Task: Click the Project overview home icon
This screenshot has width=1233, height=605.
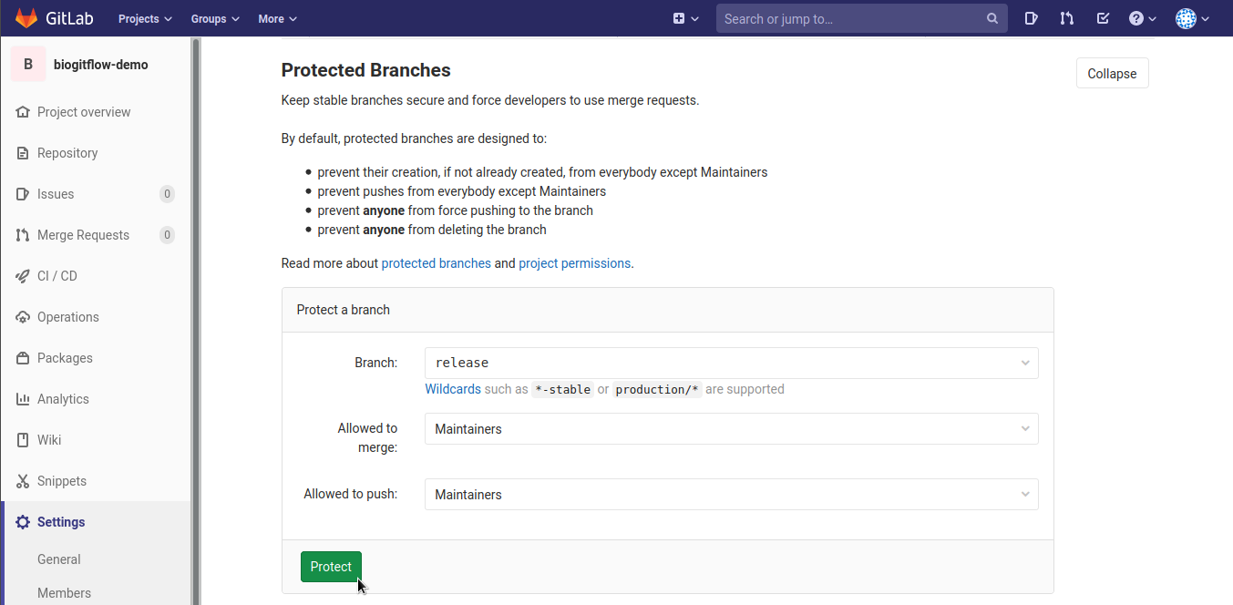Action: pyautogui.click(x=23, y=112)
